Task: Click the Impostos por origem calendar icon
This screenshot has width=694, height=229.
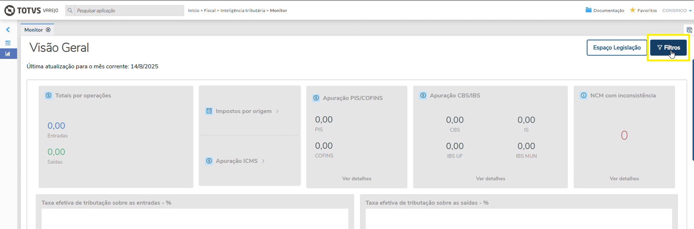Action: coord(209,111)
